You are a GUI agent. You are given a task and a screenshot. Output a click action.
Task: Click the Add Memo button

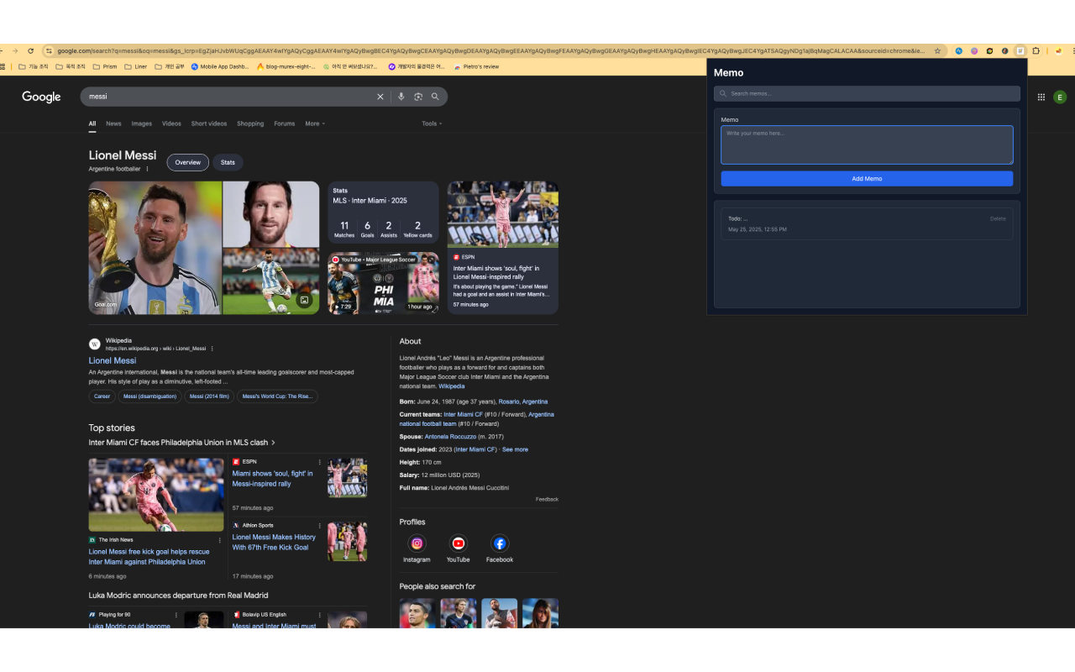pyautogui.click(x=867, y=178)
